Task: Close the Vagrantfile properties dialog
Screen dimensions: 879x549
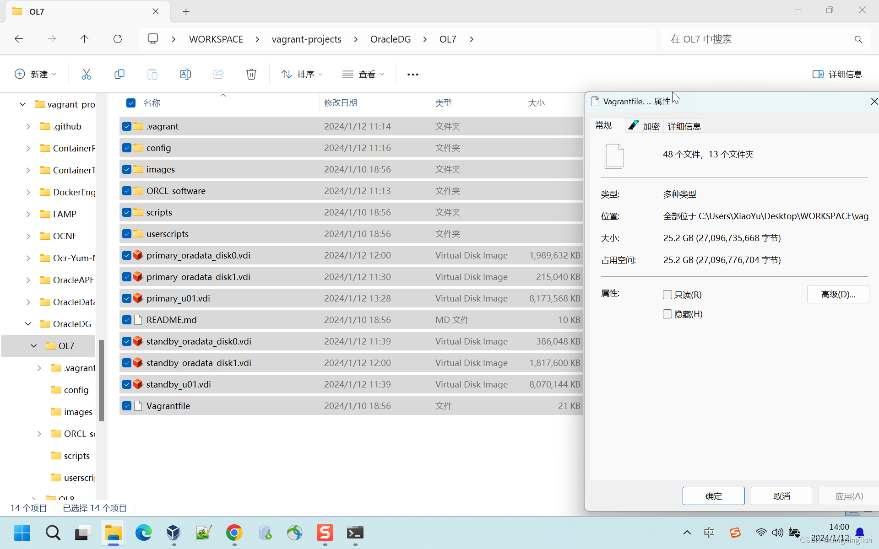Action: tap(874, 101)
